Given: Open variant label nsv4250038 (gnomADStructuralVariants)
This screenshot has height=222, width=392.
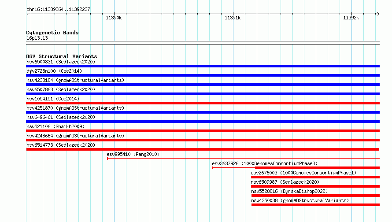Looking at the screenshot, I should coord(300,200).
